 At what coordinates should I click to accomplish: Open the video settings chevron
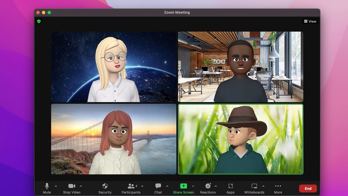pyautogui.click(x=80, y=186)
